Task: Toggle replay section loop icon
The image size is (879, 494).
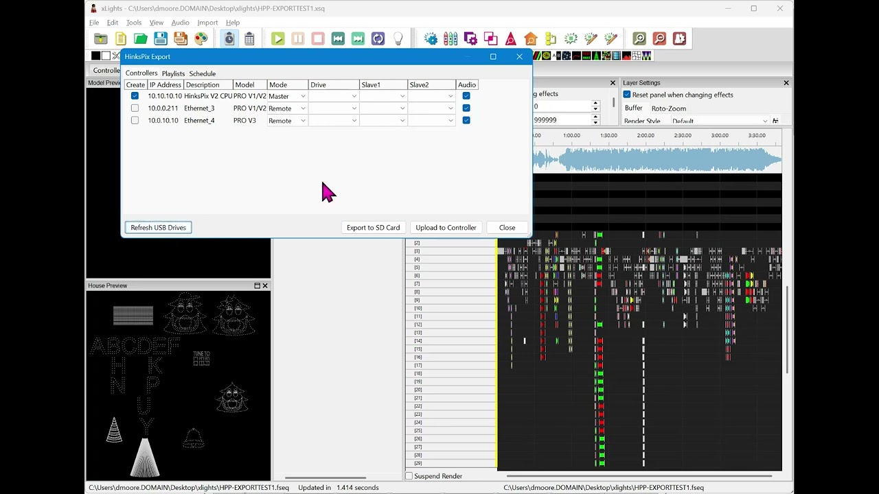Action: pos(378,39)
